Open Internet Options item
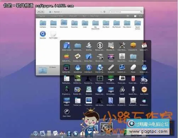 (x=100, y=68)
